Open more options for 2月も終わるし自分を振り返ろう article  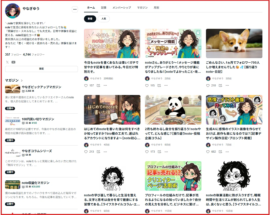[x=166, y=152]
